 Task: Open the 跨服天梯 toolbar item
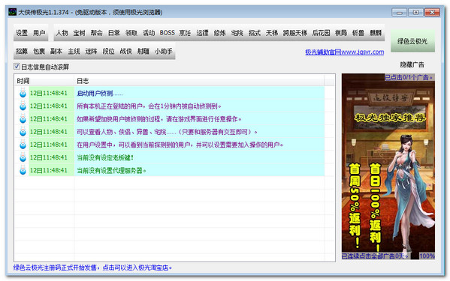click(295, 33)
